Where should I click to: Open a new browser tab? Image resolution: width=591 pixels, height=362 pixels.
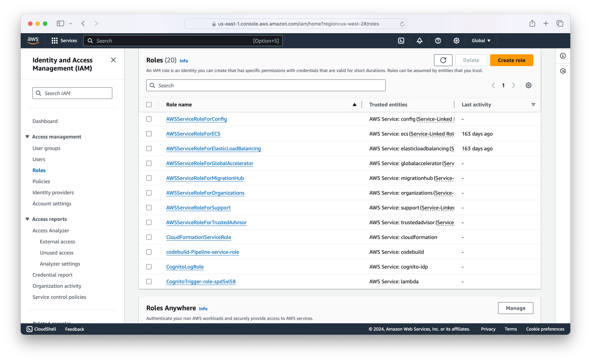pos(546,23)
